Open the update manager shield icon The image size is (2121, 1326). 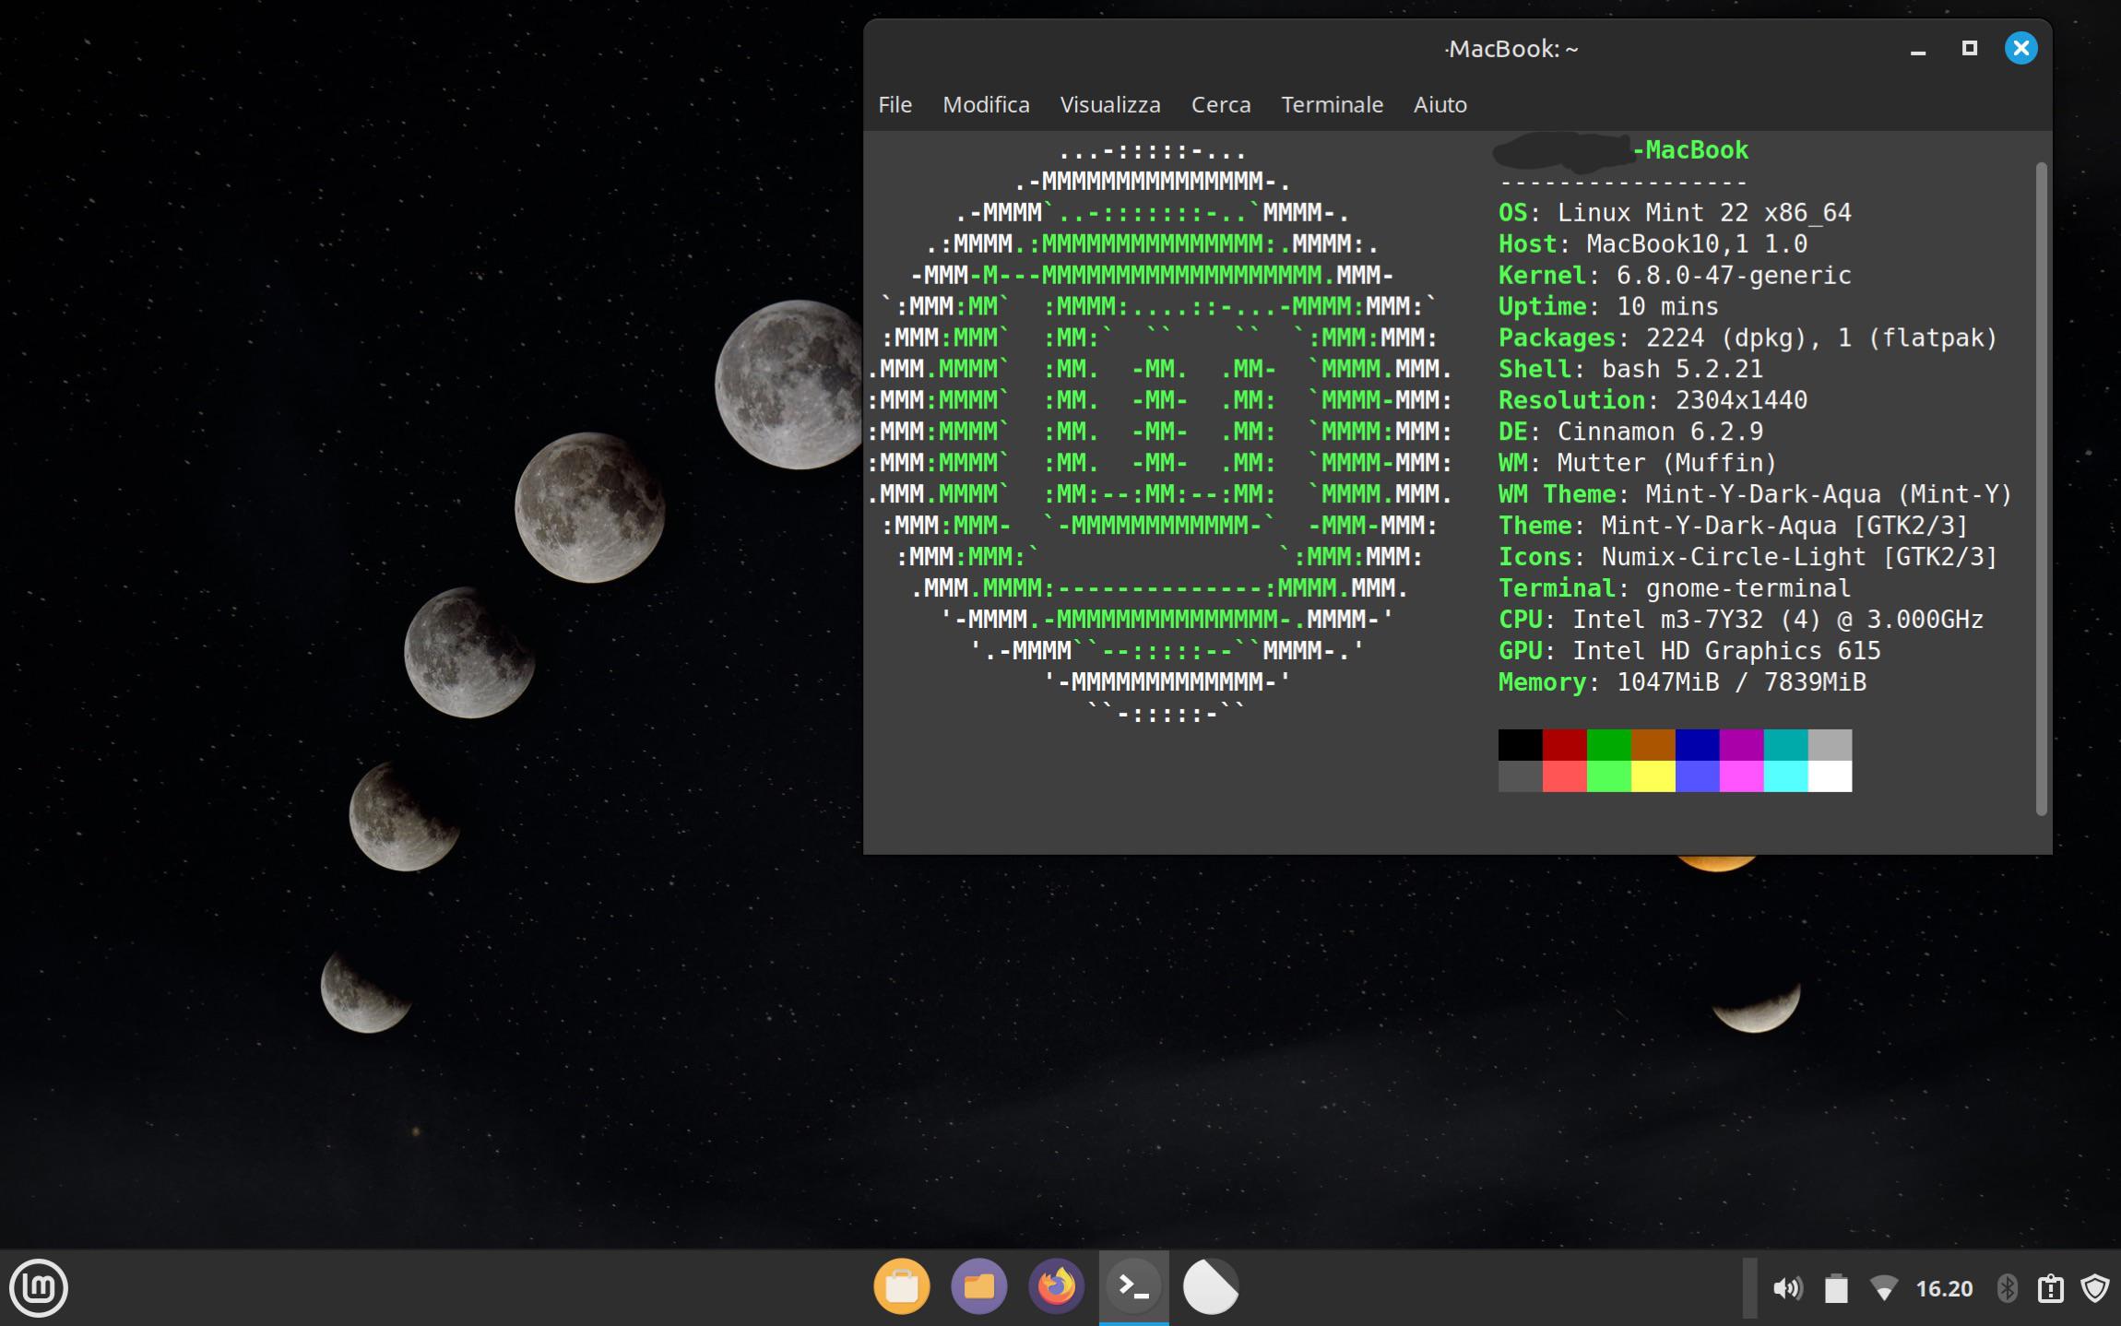point(2095,1288)
